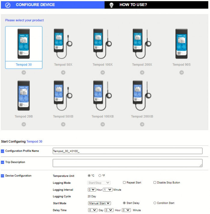Viewport: 210px width, 214px height.
Task: Select the Tempod 20B device image
Action: tap(24, 95)
